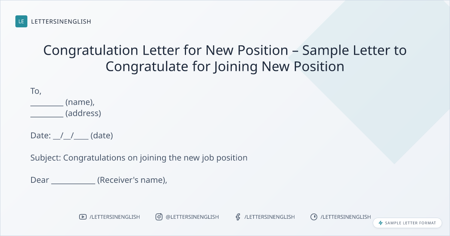Screen dimensions: 450x236
Task: Click the Instagram icon in footer
Action: click(159, 217)
